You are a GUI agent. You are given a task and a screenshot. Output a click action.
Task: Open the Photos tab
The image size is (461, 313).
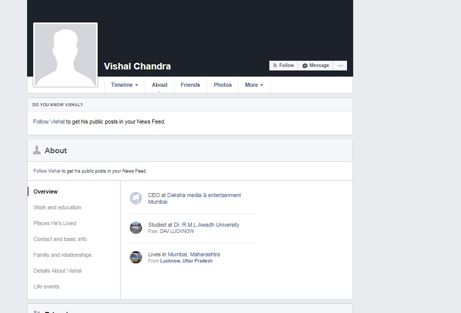[x=222, y=85]
